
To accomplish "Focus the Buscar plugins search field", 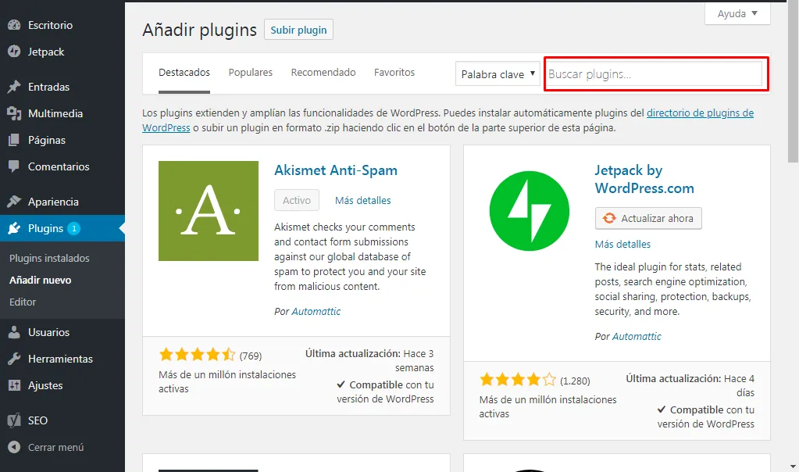I will 655,74.
